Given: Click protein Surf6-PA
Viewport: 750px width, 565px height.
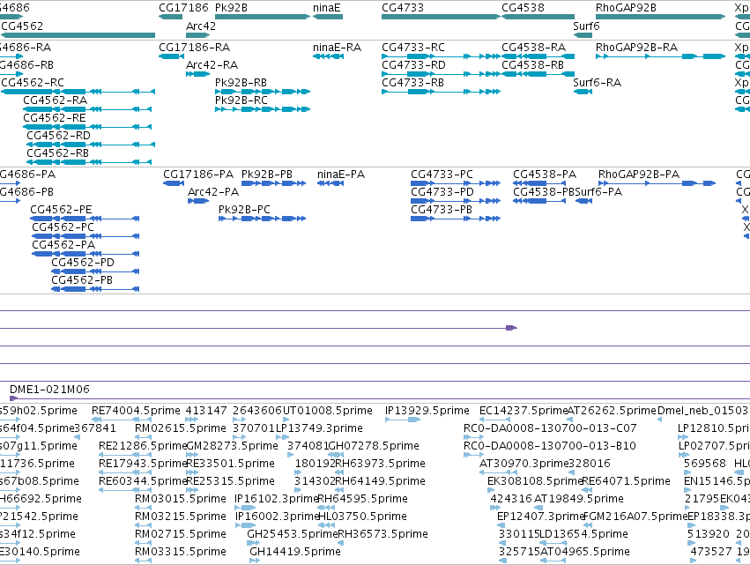Looking at the screenshot, I should (x=598, y=192).
